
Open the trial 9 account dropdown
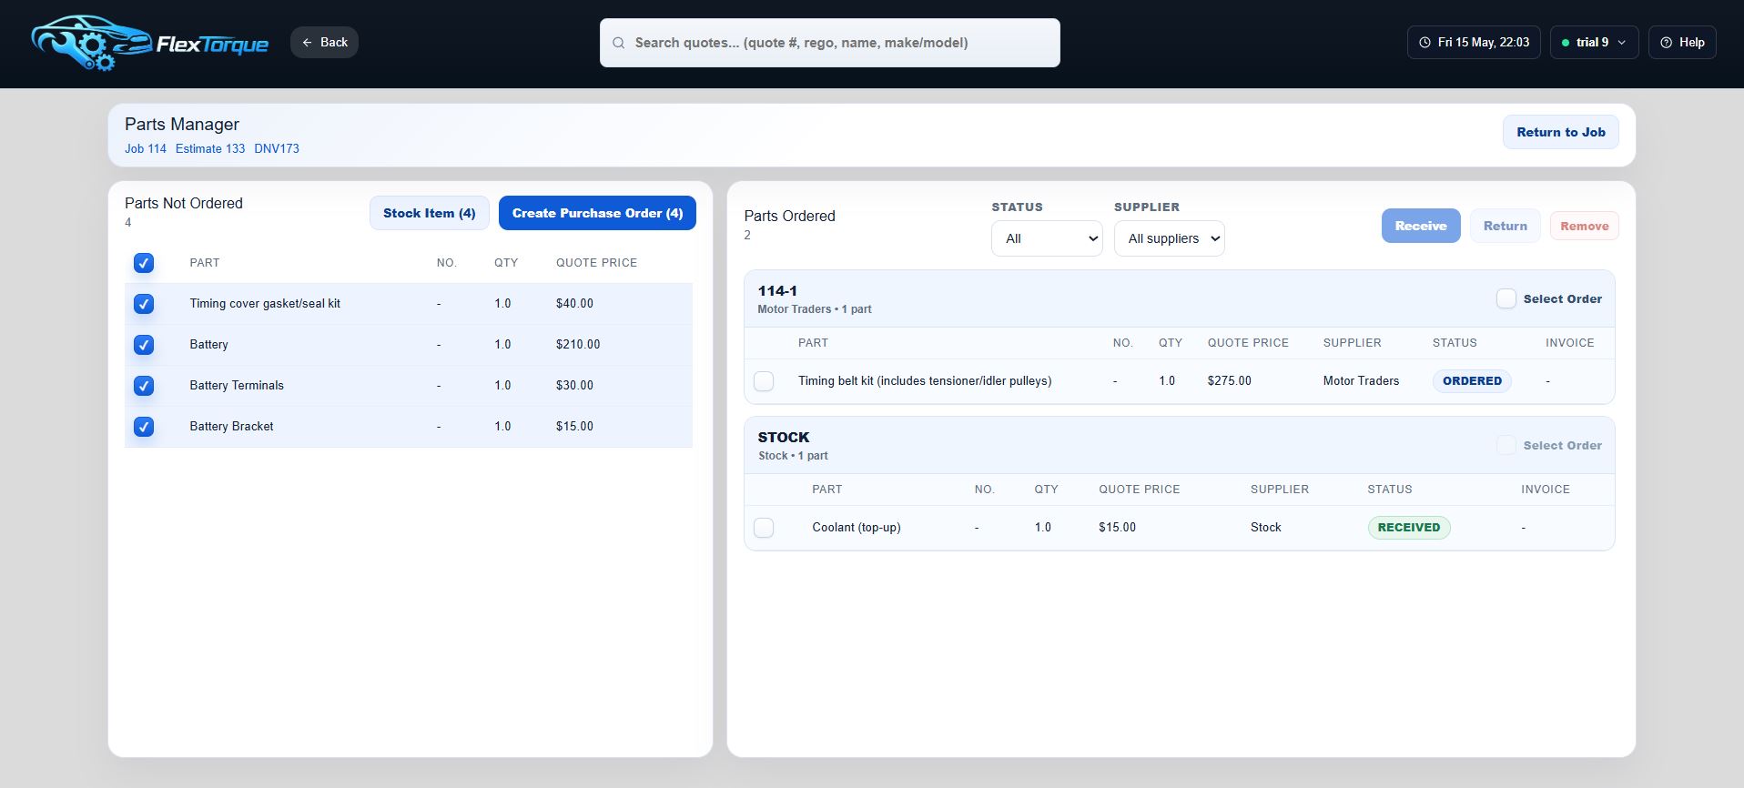(x=1594, y=43)
